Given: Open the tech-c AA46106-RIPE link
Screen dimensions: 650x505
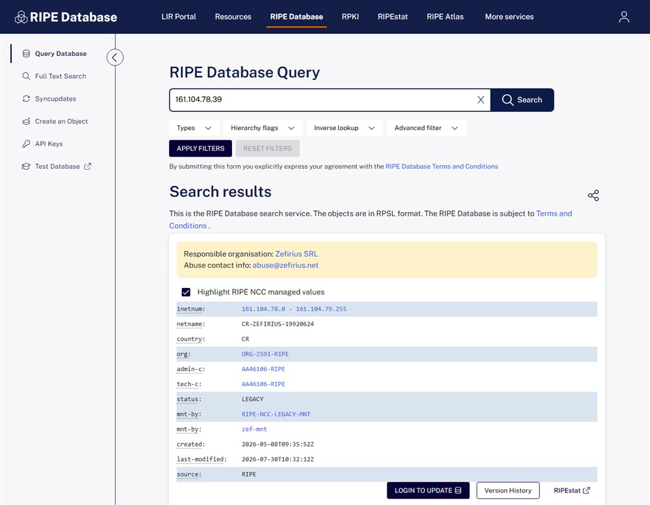Looking at the screenshot, I should point(263,384).
